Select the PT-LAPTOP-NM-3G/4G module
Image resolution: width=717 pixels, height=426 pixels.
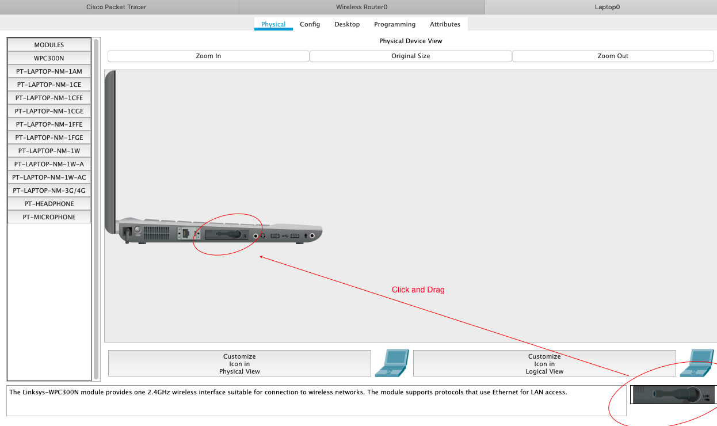pyautogui.click(x=49, y=191)
